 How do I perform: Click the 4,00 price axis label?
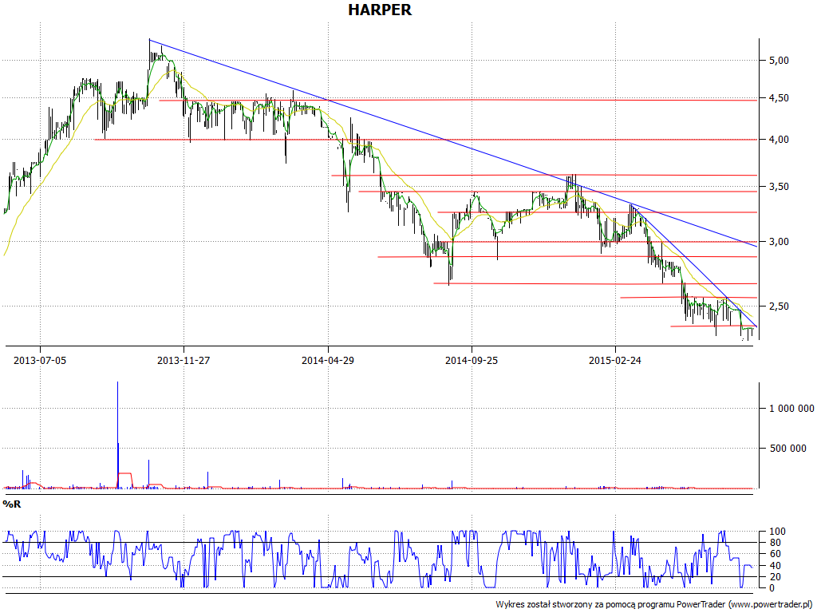[x=779, y=140]
